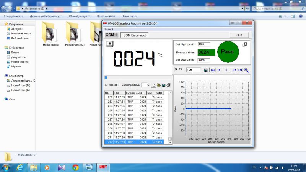This screenshot has height=172, width=306.
Task: Select Новый том (D:) drive
Action: 21,85
